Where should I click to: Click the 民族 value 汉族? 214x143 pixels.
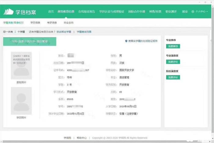pyautogui.click(x=122, y=63)
